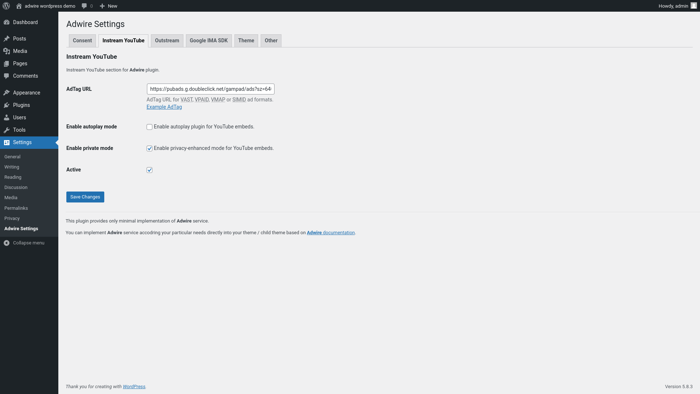Select Google IMA SDK tab
The width and height of the screenshot is (700, 394).
[x=209, y=40]
